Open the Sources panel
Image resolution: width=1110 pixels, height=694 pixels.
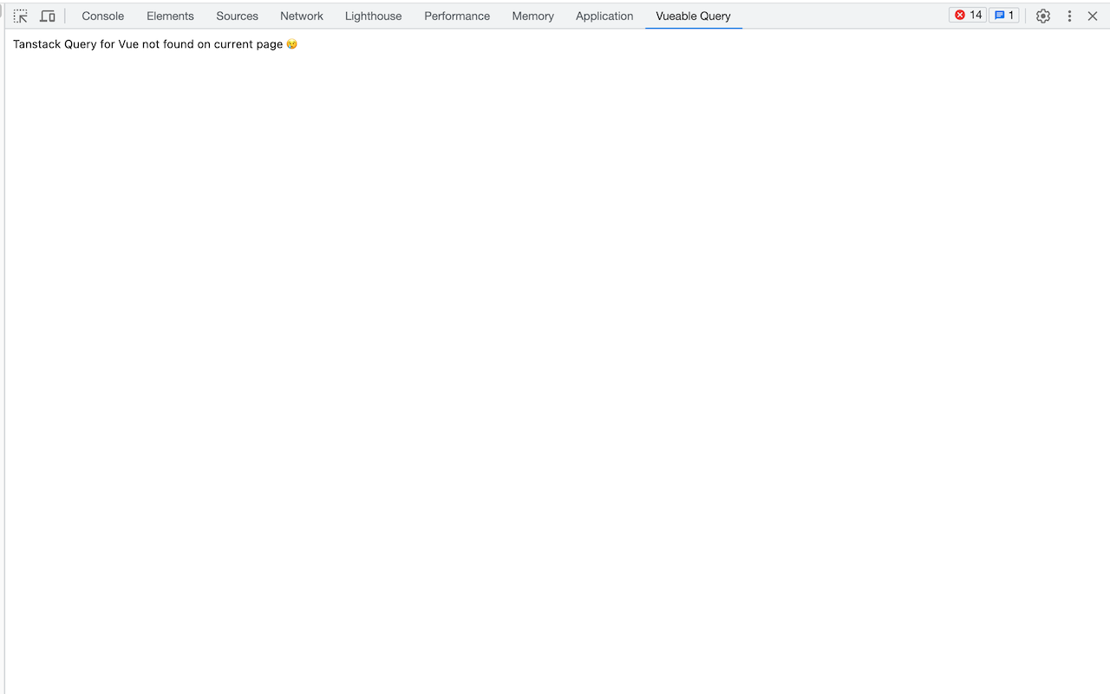pos(237,16)
